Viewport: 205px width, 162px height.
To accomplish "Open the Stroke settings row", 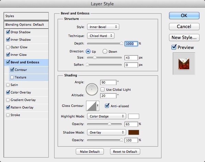I will tap(26, 115).
